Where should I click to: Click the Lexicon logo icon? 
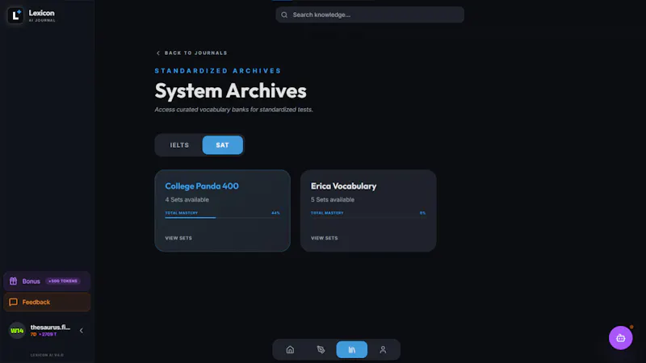(x=15, y=15)
